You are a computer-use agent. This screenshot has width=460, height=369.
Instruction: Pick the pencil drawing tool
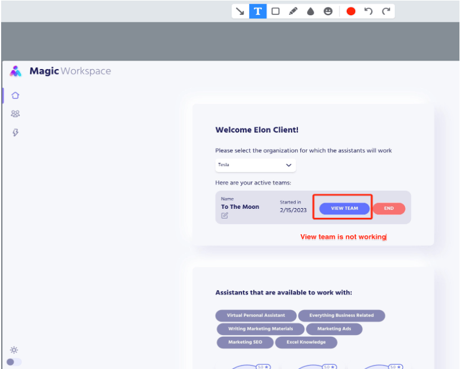[293, 11]
